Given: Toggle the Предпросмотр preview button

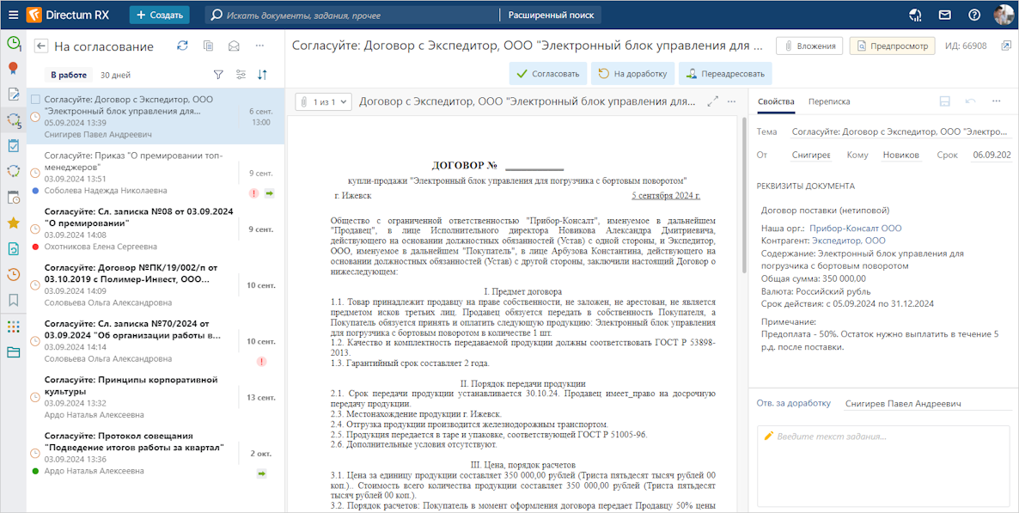Looking at the screenshot, I should pos(892,46).
